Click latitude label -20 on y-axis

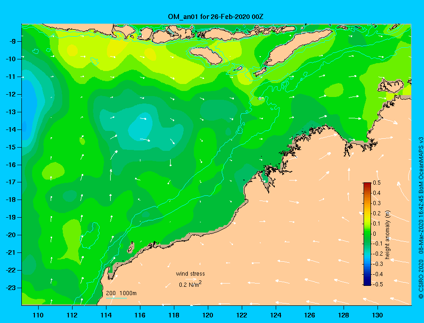(11, 235)
